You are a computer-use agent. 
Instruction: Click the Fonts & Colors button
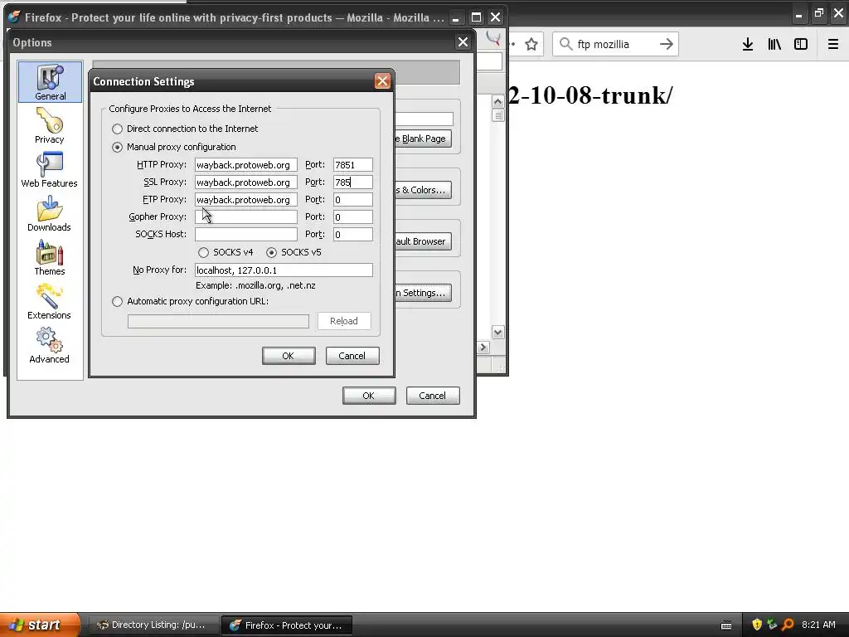click(423, 190)
